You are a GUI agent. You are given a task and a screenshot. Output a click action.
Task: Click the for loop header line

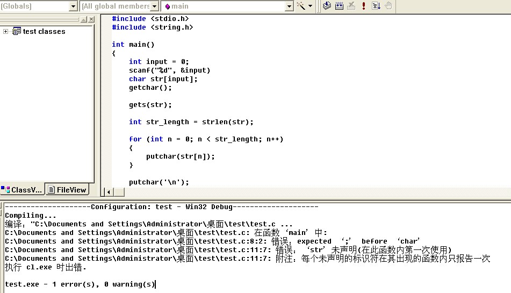pyautogui.click(x=206, y=139)
